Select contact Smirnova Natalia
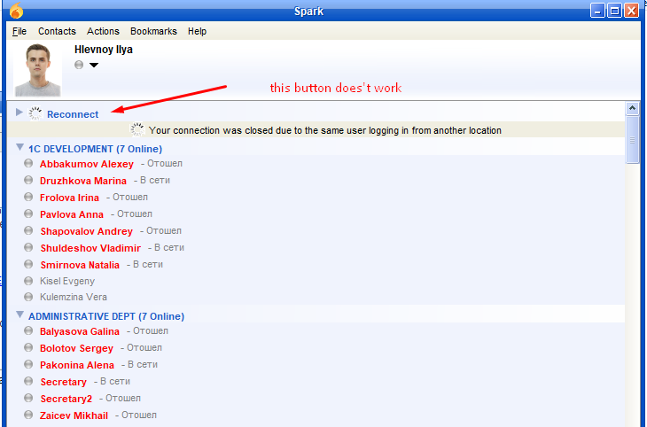Viewport: 647px width, 427px height. 80,265
